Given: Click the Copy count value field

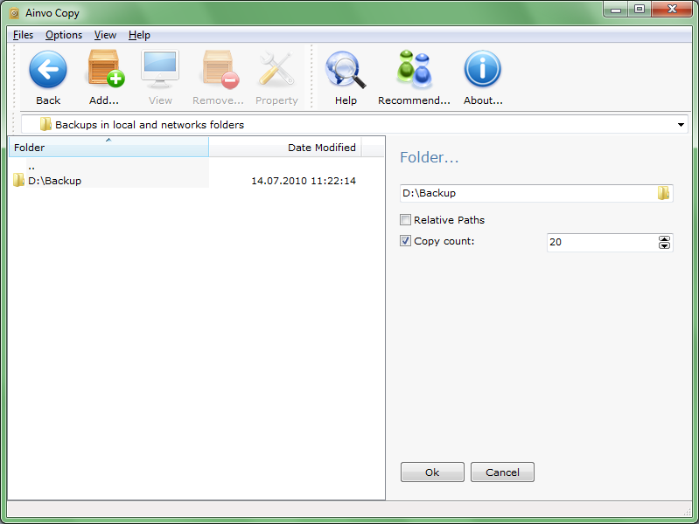Looking at the screenshot, I should point(610,242).
